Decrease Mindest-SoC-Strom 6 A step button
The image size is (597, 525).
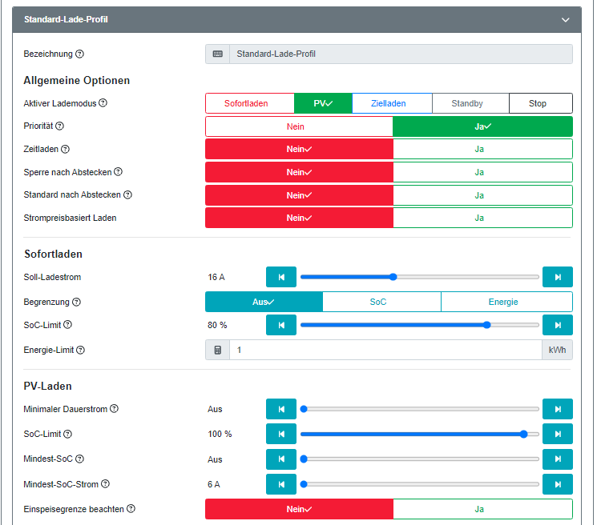pyautogui.click(x=281, y=484)
